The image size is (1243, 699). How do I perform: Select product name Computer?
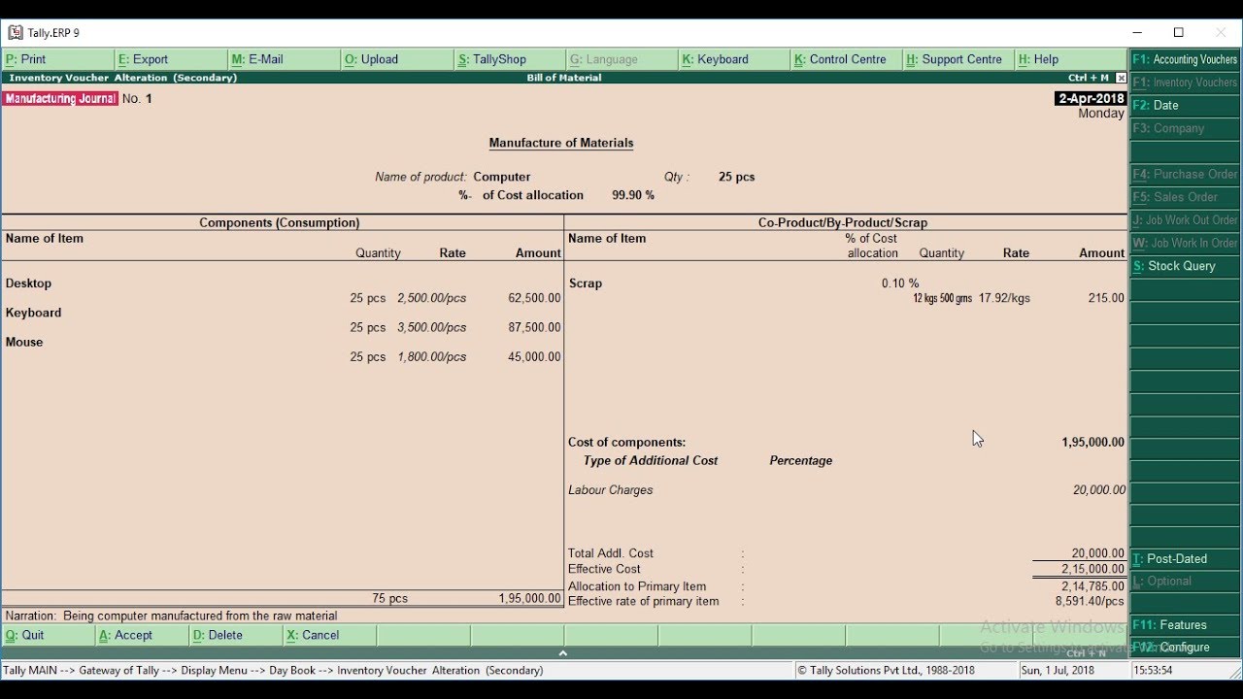click(x=502, y=177)
